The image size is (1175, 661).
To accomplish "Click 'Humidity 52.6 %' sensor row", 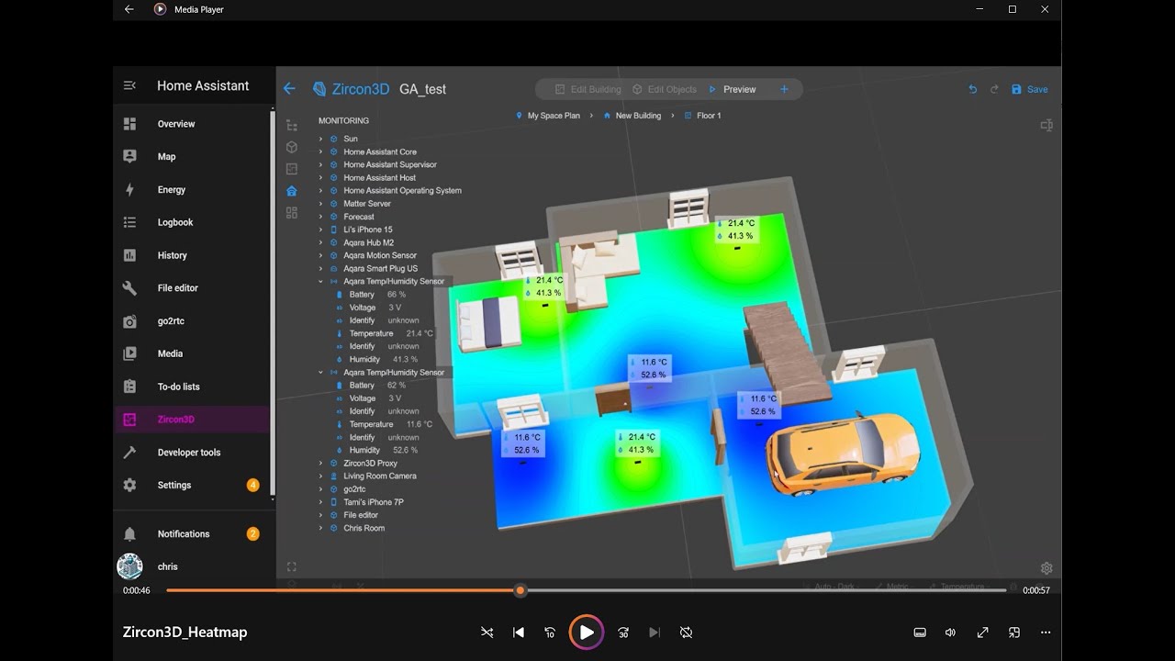I will coord(376,450).
